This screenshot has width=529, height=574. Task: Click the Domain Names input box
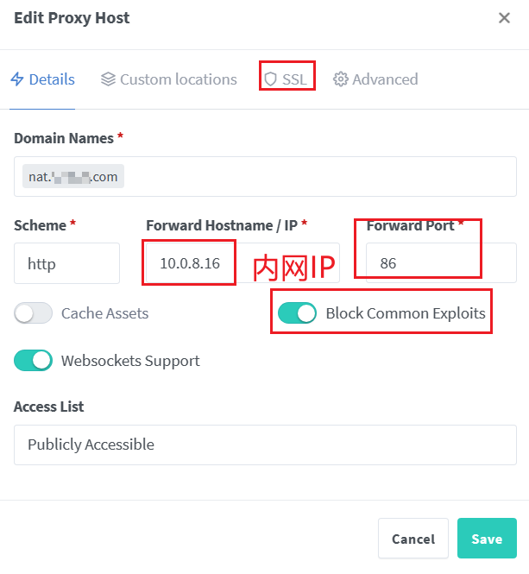319,177
